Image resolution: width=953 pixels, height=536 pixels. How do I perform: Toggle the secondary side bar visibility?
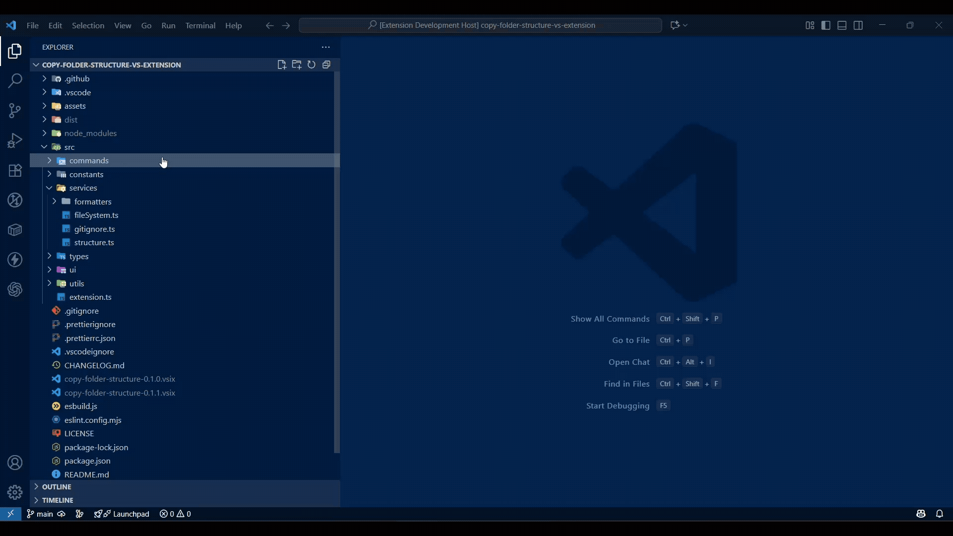pos(858,25)
